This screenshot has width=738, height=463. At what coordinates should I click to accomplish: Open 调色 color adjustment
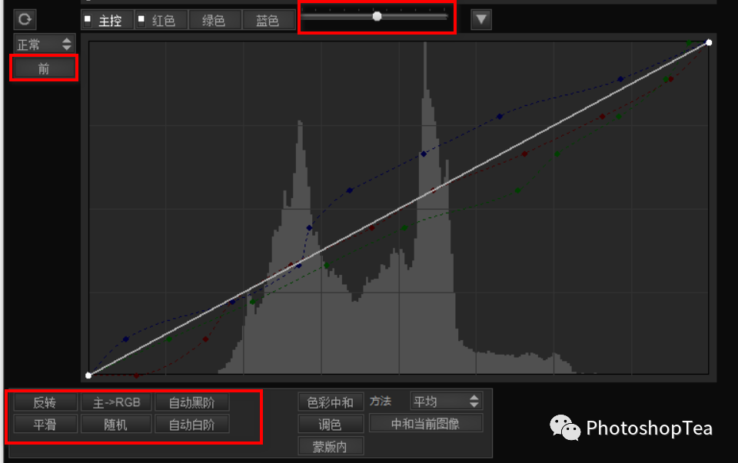pyautogui.click(x=331, y=423)
